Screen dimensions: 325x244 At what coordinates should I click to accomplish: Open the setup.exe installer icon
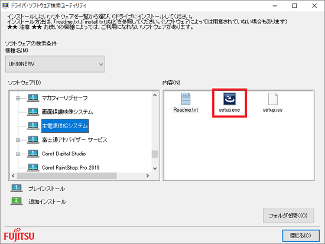click(229, 99)
